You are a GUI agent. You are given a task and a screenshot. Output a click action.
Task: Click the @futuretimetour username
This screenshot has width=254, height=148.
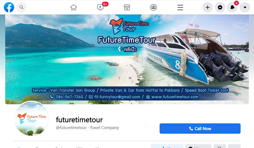click(71, 128)
